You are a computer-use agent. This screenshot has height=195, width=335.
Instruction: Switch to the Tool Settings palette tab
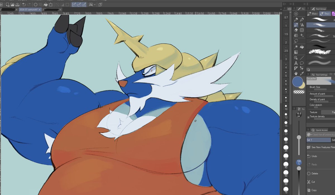pos(319,75)
